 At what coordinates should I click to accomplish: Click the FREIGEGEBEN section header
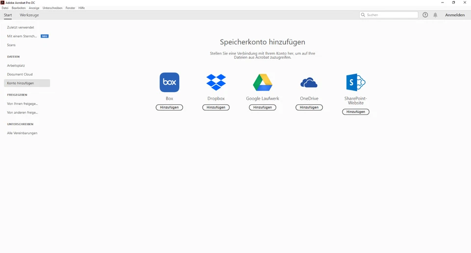(17, 95)
